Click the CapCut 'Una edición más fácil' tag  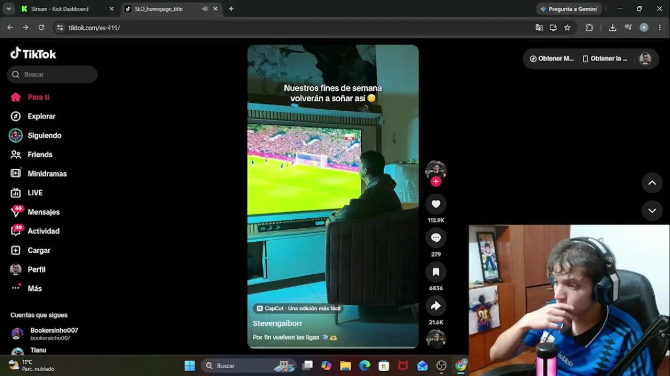tap(299, 309)
